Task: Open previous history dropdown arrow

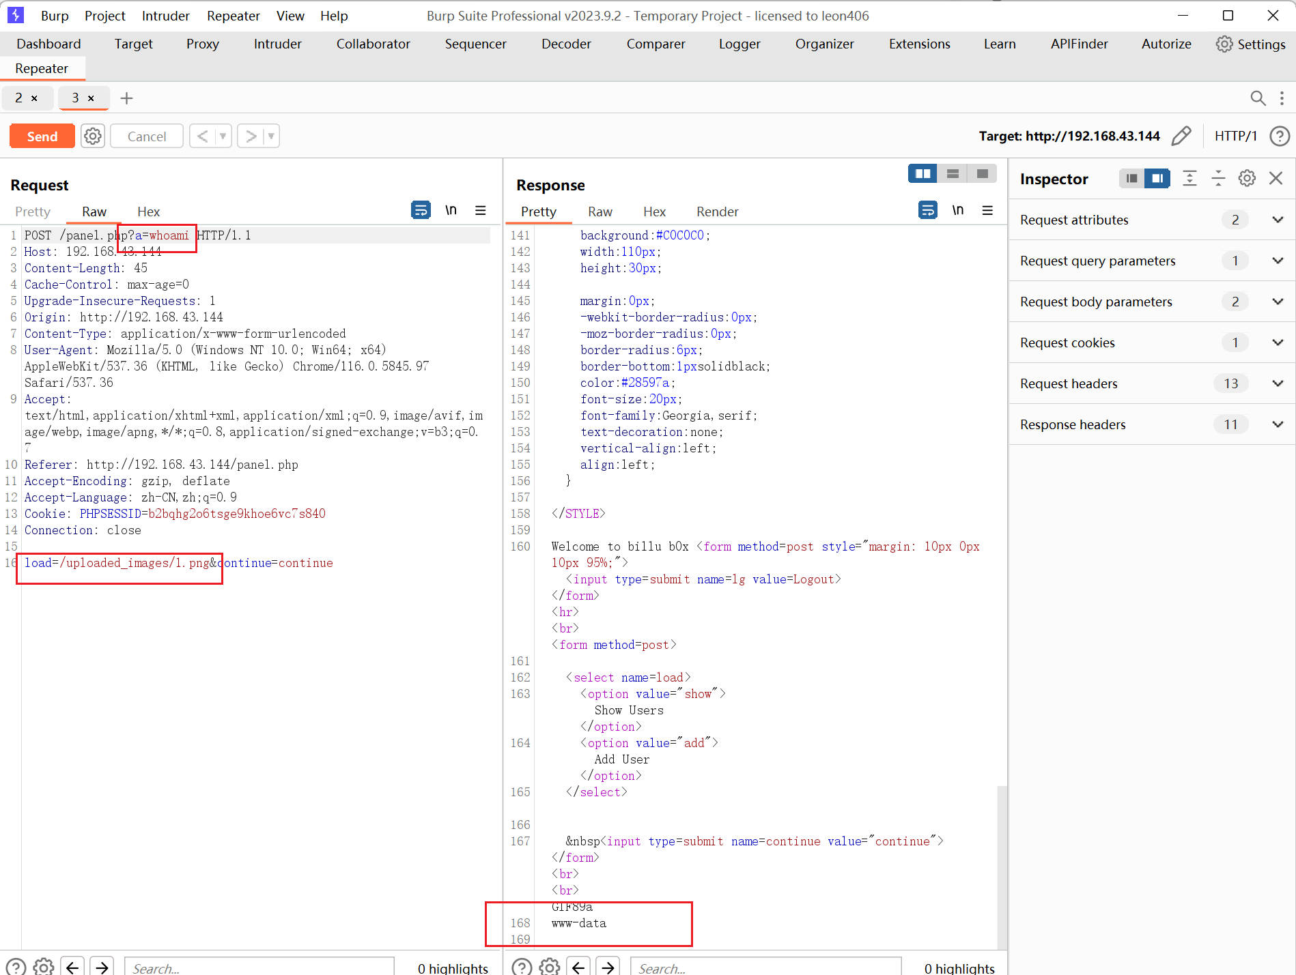Action: tap(223, 136)
